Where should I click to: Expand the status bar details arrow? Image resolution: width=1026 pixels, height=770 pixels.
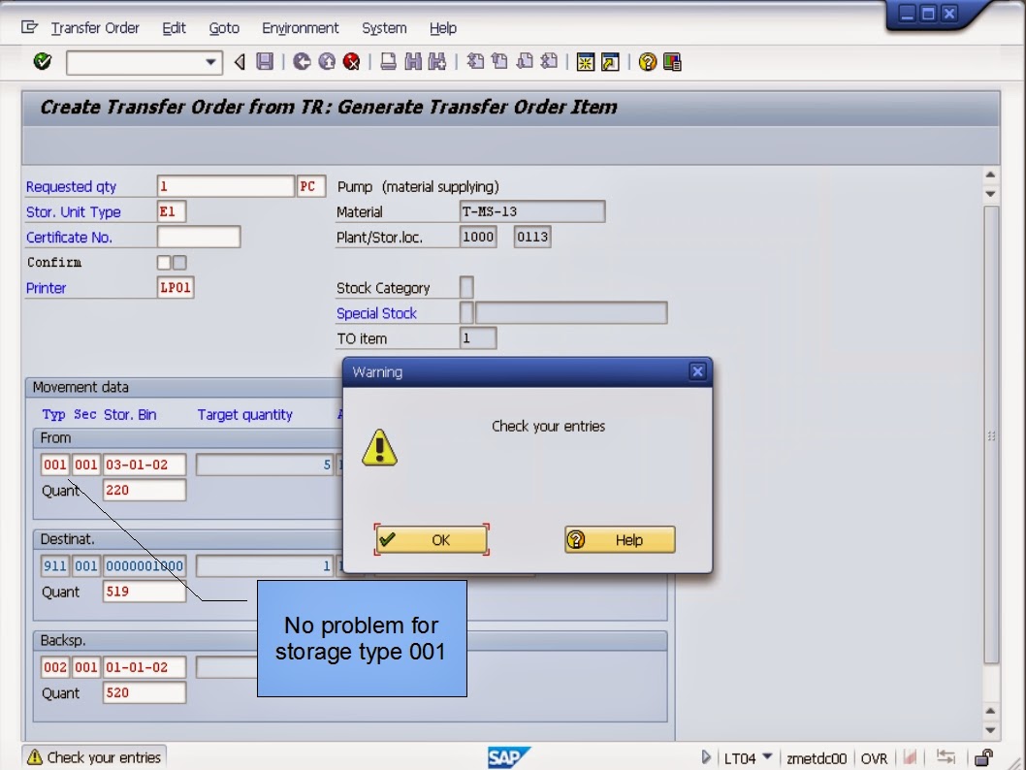tap(706, 757)
